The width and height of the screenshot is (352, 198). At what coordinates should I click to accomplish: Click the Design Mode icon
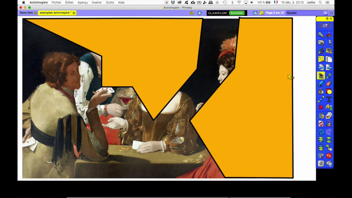pos(321,164)
